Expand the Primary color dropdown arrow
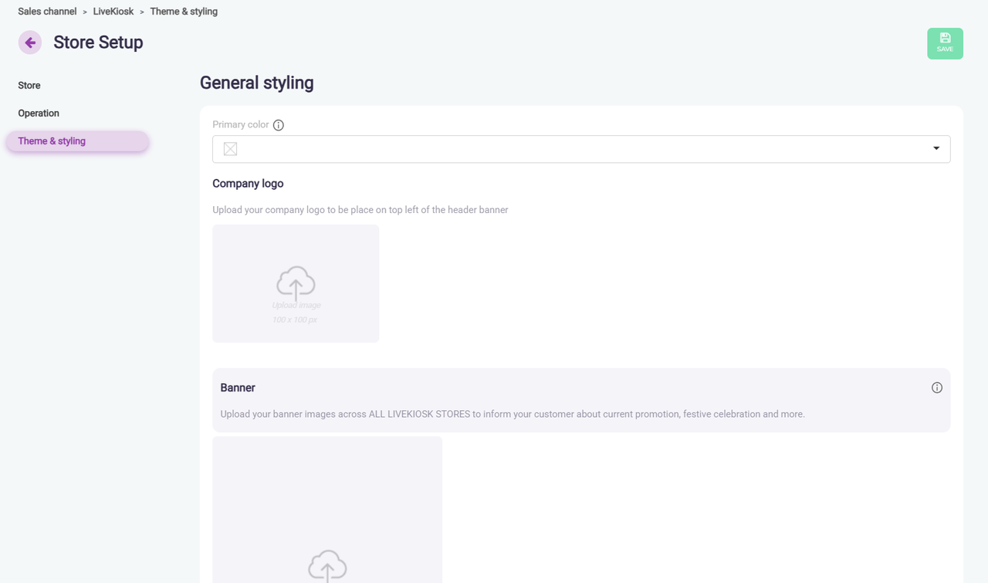 (936, 149)
